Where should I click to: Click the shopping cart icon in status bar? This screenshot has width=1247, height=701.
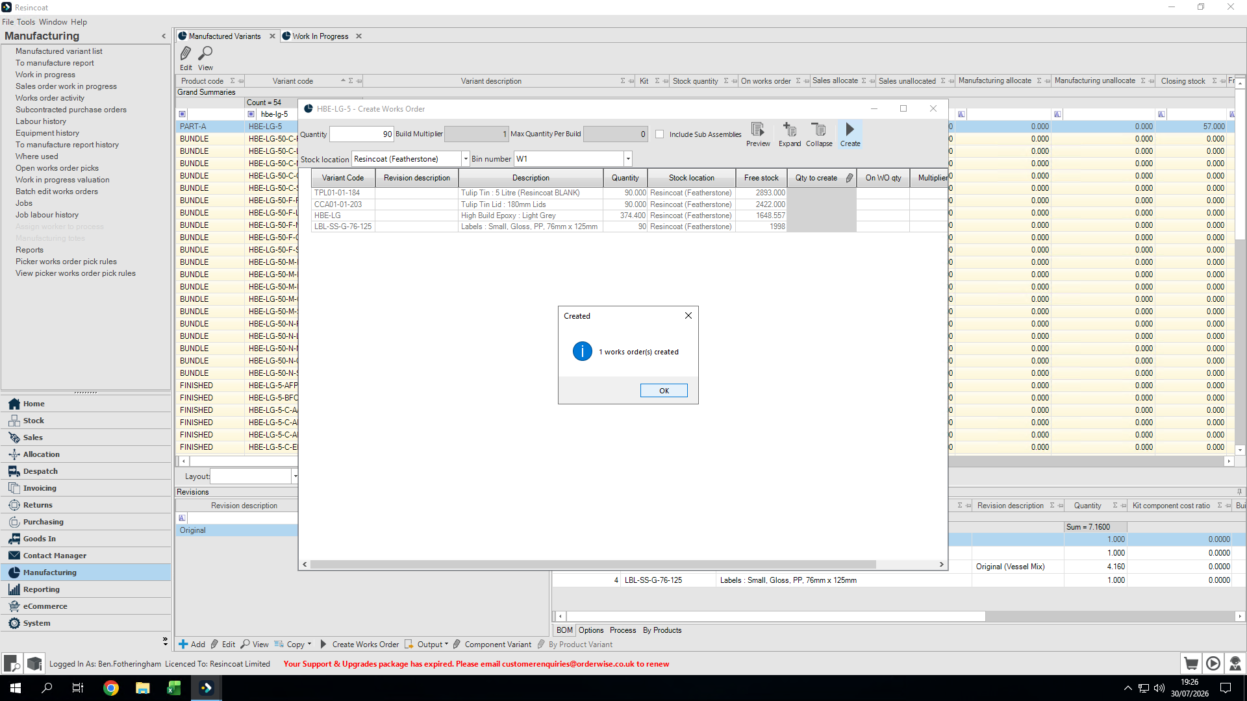point(1190,663)
